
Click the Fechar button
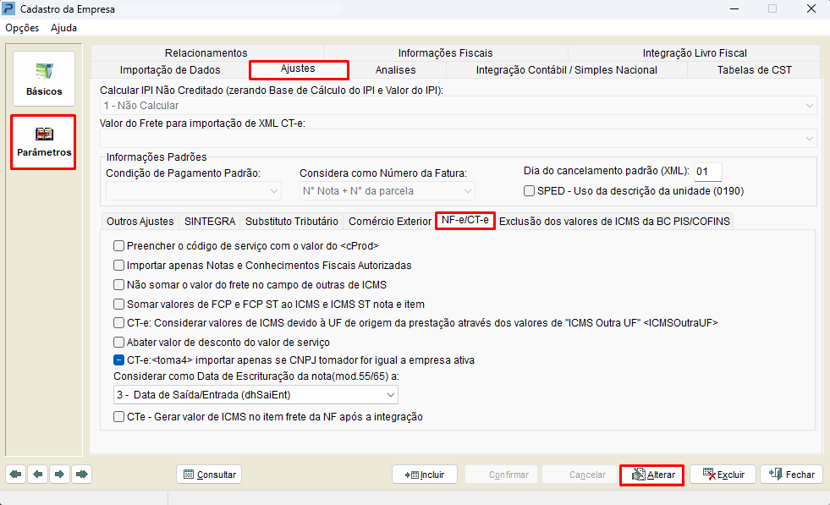(x=792, y=475)
